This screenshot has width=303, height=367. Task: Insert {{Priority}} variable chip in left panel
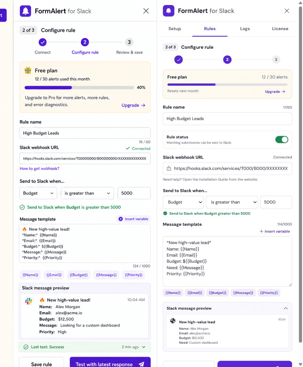coord(134,275)
